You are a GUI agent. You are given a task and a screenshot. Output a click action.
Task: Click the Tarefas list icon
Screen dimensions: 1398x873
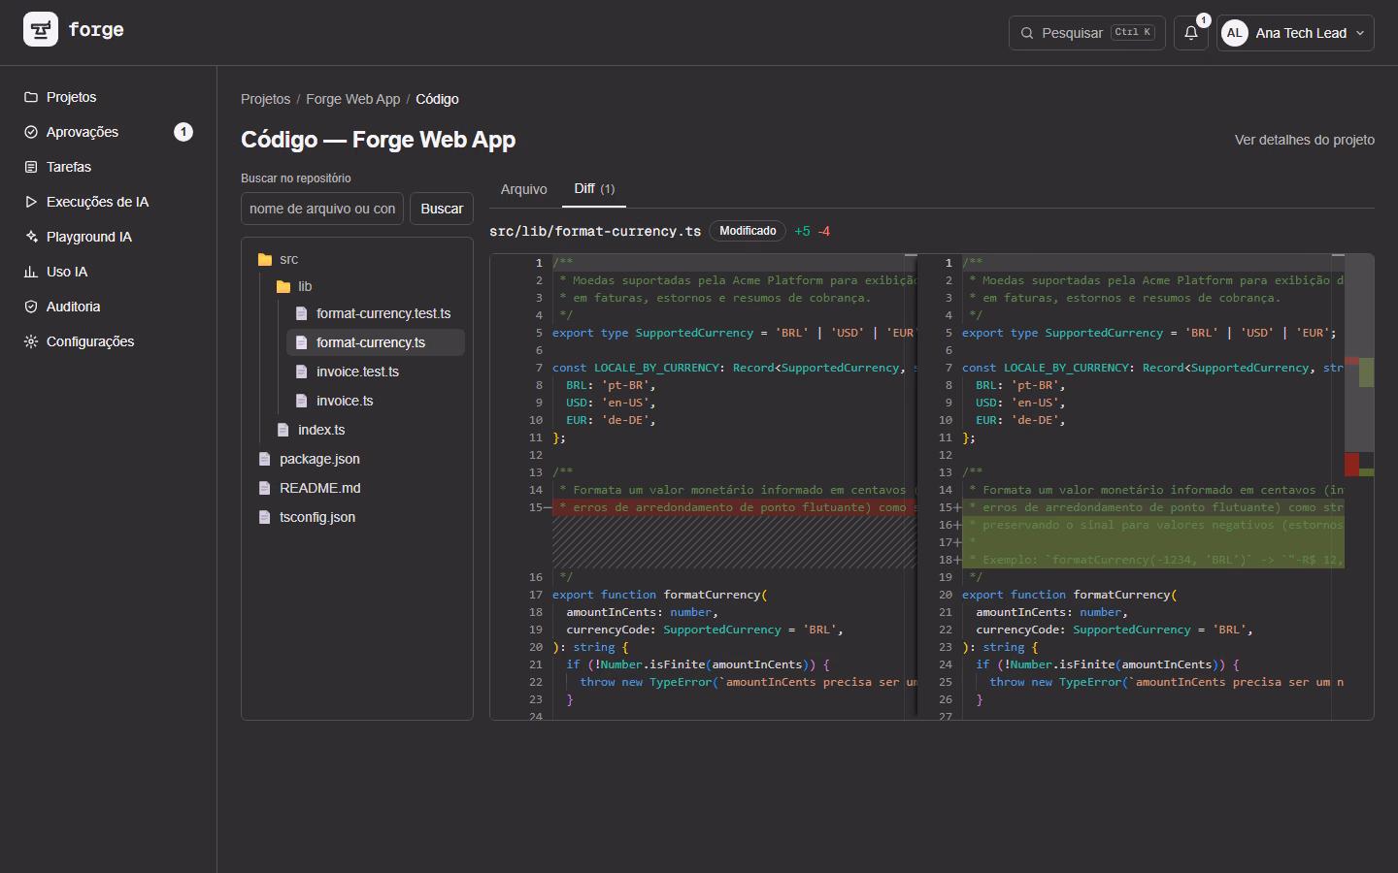tap(31, 167)
